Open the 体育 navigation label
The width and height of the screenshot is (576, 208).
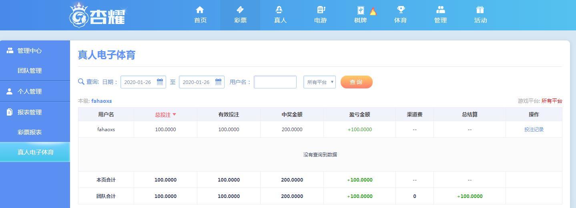(x=400, y=20)
